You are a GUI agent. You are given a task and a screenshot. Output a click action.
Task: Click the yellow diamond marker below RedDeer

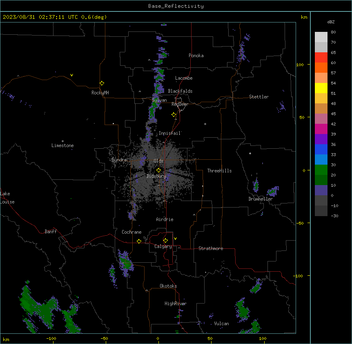pyautogui.click(x=174, y=115)
